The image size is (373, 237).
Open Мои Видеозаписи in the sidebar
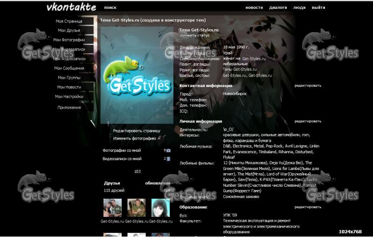(x=69, y=49)
